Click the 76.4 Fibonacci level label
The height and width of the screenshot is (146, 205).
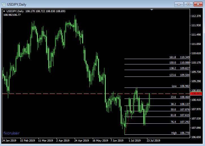173,122
